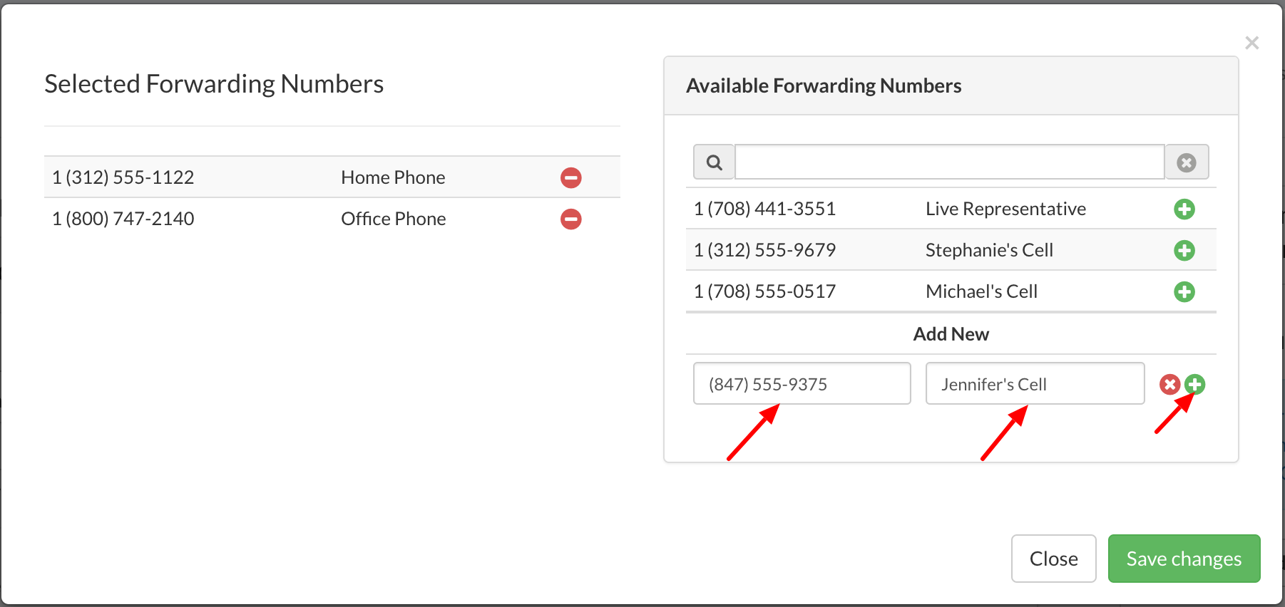This screenshot has width=1285, height=607.
Task: Close the dialog using top-right X
Action: (x=1251, y=43)
